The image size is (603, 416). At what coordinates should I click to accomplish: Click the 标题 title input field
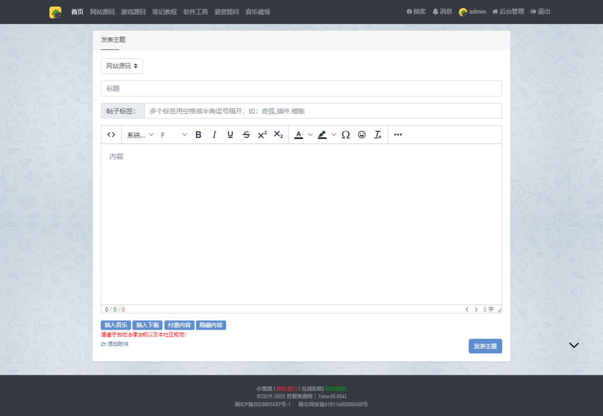[x=301, y=88]
